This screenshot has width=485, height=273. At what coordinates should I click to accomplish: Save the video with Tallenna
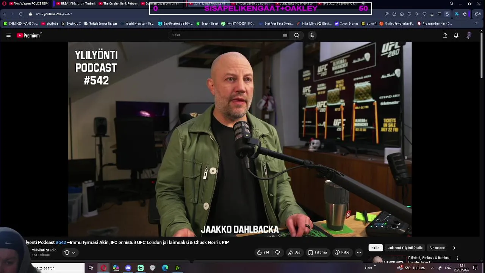tap(318, 253)
